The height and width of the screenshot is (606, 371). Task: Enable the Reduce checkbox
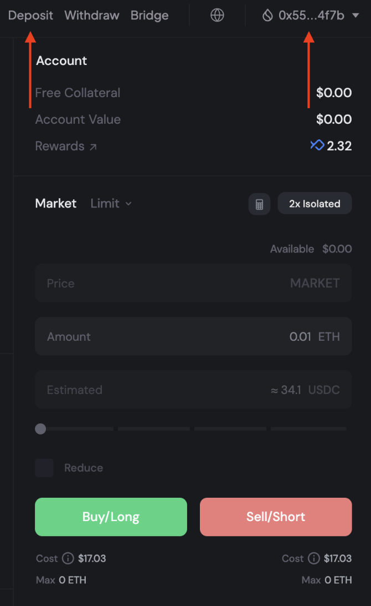44,468
